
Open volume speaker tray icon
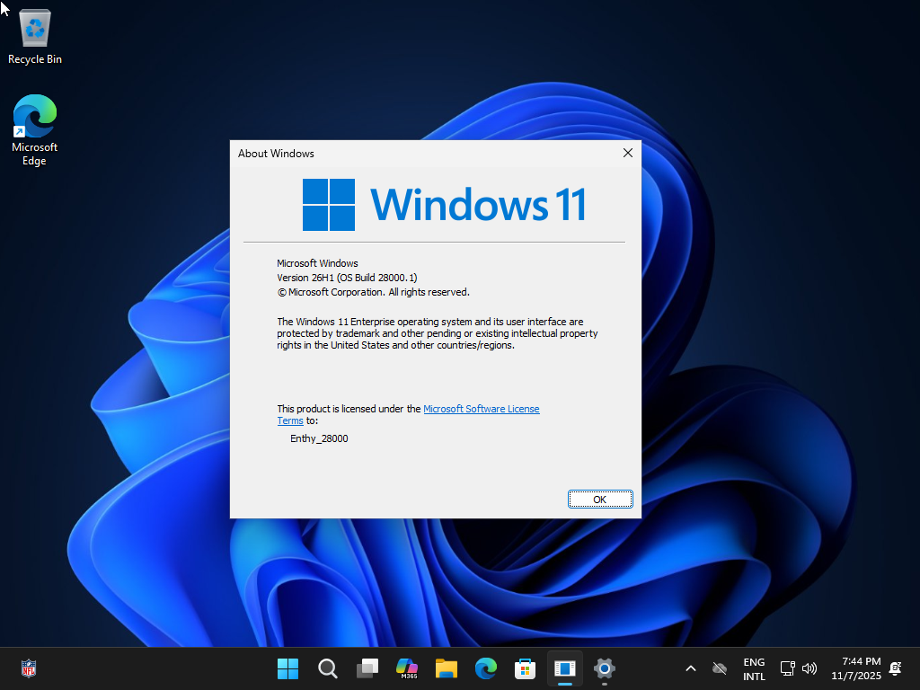[x=809, y=668]
